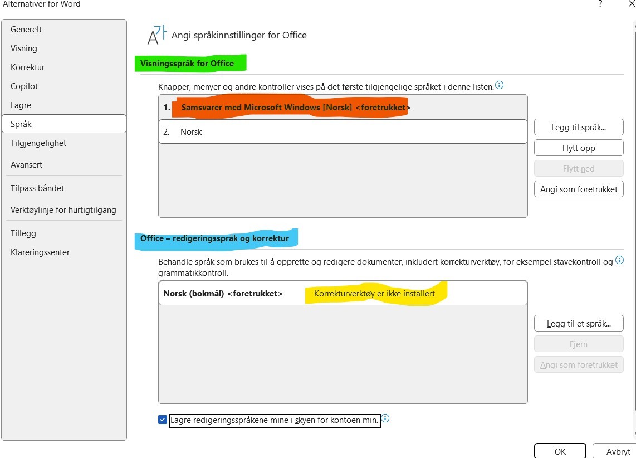This screenshot has width=636, height=458.
Task: Open the 'Copilot' settings section
Action: 24,86
